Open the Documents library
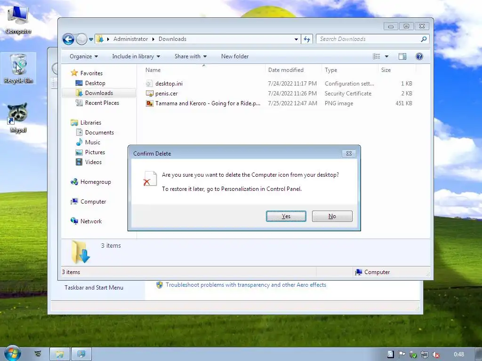 (x=99, y=132)
